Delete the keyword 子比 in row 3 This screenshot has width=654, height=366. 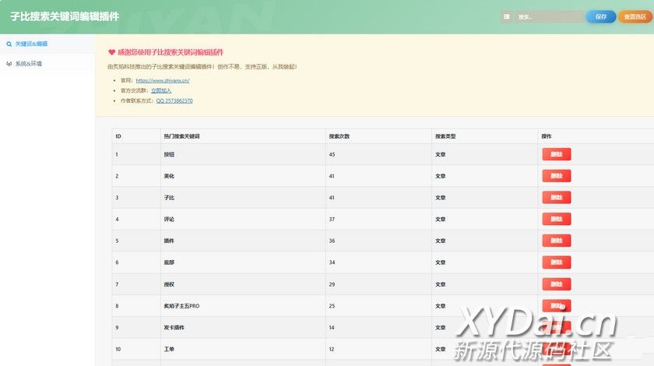click(556, 198)
